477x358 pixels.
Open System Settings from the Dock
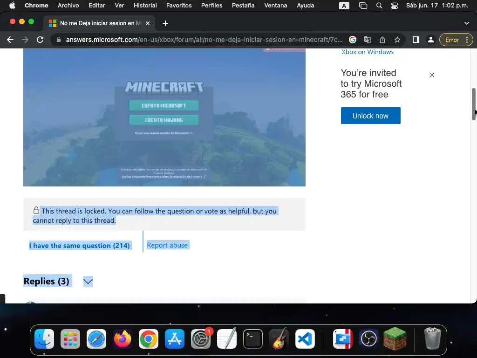click(201, 339)
